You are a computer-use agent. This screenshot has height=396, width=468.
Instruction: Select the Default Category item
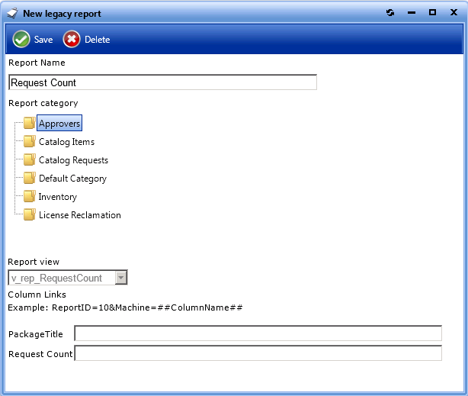pyautogui.click(x=72, y=179)
